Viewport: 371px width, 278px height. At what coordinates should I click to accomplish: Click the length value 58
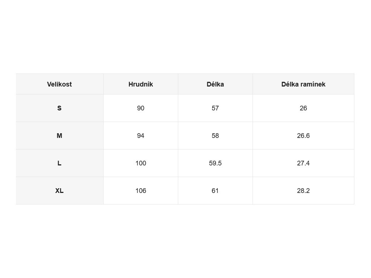(x=215, y=135)
